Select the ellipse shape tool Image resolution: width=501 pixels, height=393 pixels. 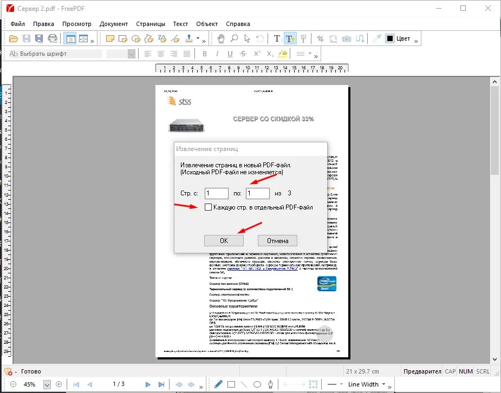coord(257,384)
